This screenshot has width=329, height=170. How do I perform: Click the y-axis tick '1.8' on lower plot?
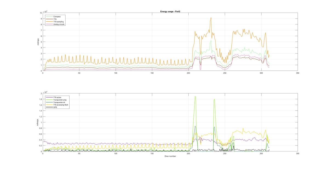point(41,99)
